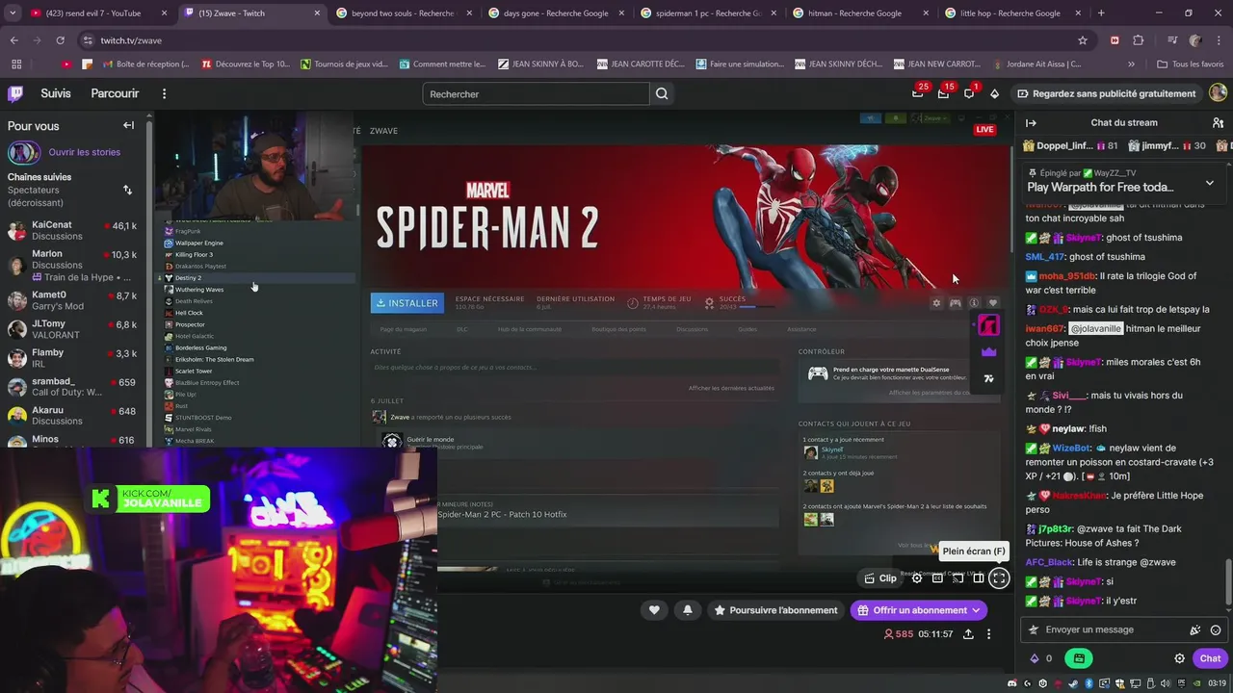Switch to days gone Google tab
The image size is (1233, 693).
click(554, 13)
